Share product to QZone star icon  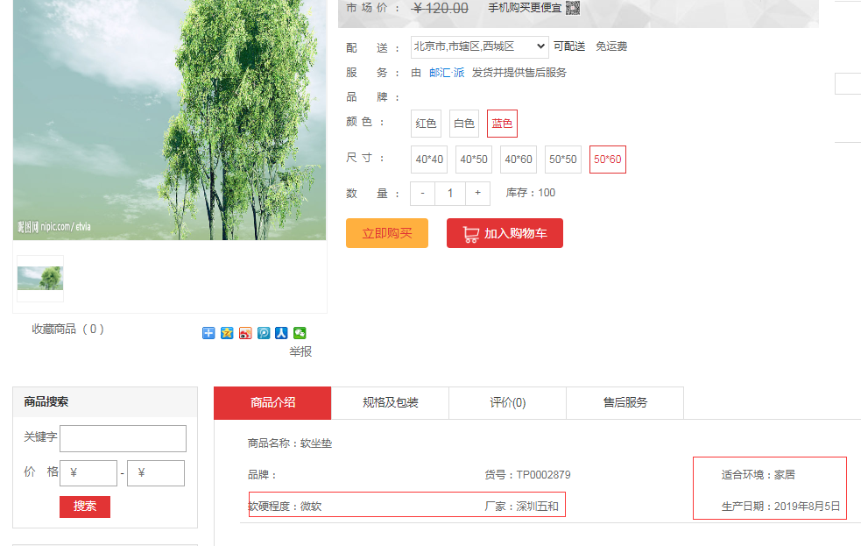coord(227,333)
